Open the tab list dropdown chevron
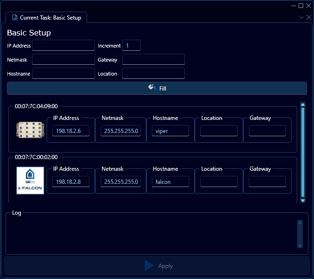 pyautogui.click(x=301, y=17)
